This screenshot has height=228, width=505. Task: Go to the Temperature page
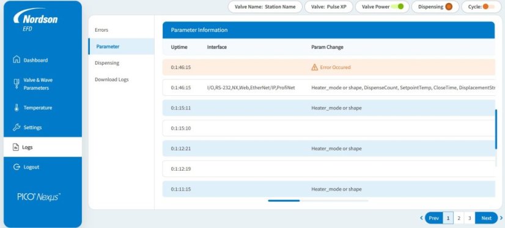pos(43,108)
